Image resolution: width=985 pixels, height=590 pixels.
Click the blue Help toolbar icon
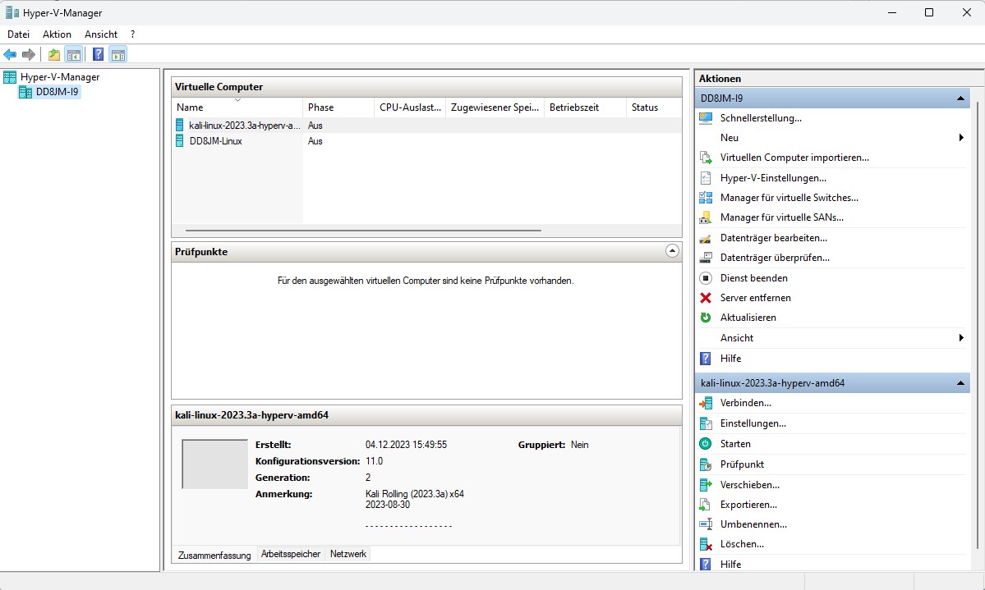(x=98, y=55)
